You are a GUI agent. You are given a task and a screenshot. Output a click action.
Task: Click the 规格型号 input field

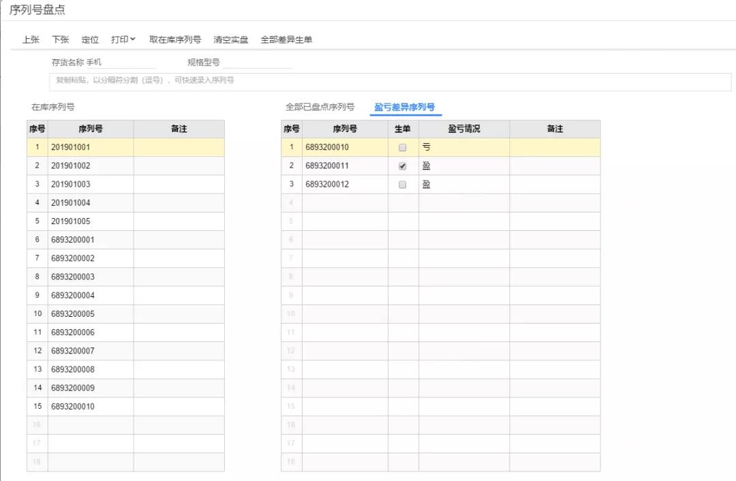pos(257,63)
